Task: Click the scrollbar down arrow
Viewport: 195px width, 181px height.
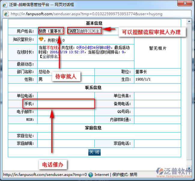Action: click(190, 169)
